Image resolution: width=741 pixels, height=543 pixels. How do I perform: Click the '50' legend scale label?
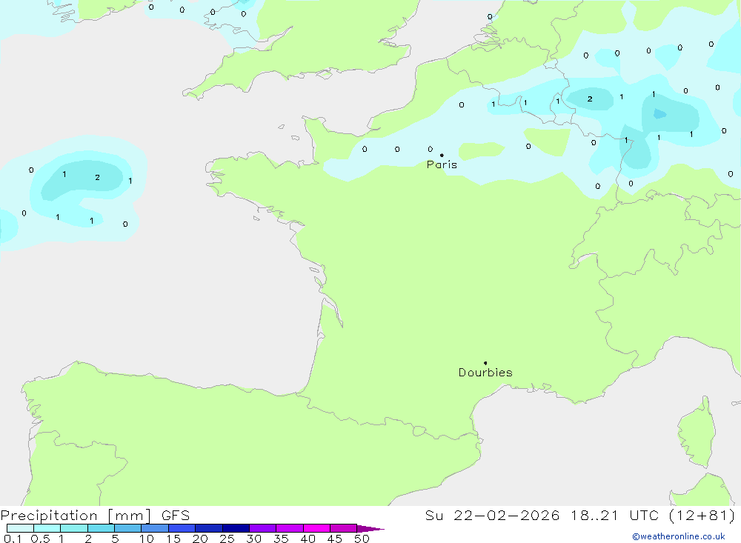pos(362,539)
